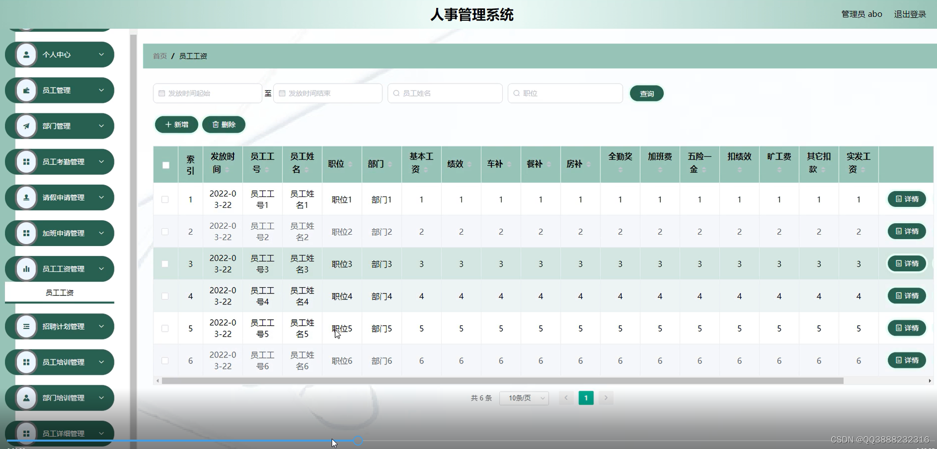
Task: Open 详情 for row 3
Action: coord(907,263)
